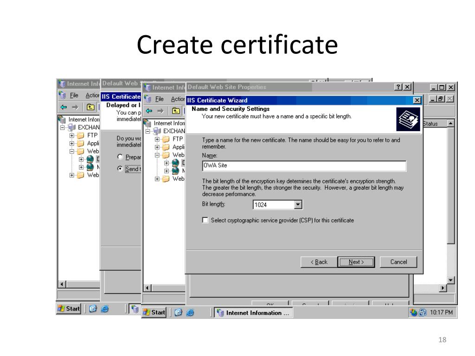Collapse EXCHAN node in rear-left IIS tree
475x356 pixels.
point(63,128)
